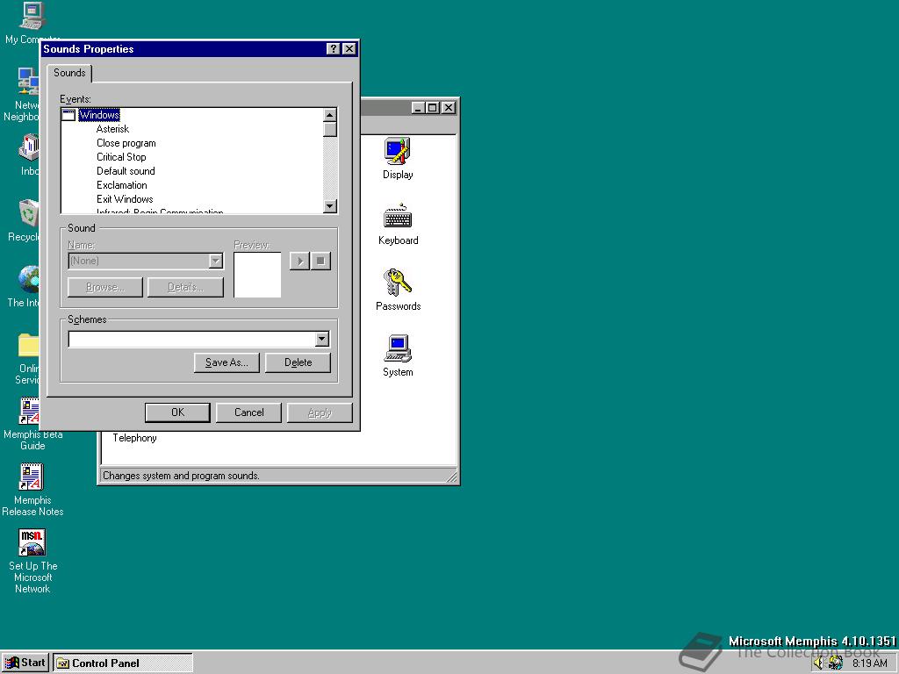
Task: Click the help question mark button in Sounds Properties
Action: (x=334, y=49)
